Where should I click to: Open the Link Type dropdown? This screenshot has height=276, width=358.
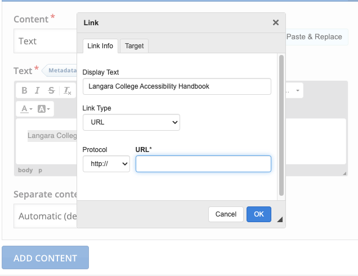tap(131, 122)
